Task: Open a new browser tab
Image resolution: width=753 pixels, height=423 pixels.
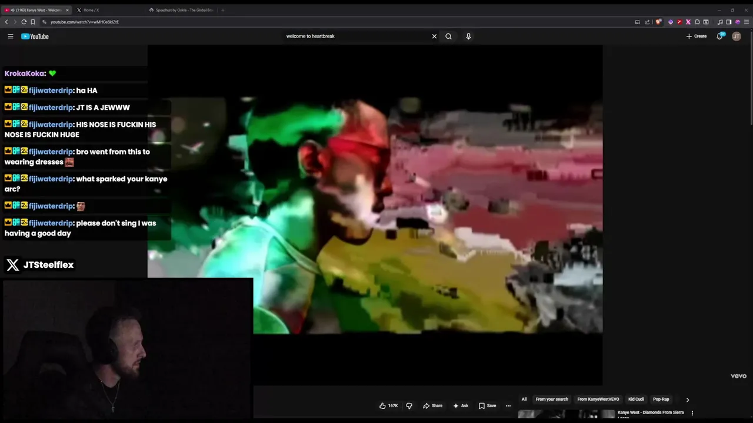Action: [x=222, y=10]
